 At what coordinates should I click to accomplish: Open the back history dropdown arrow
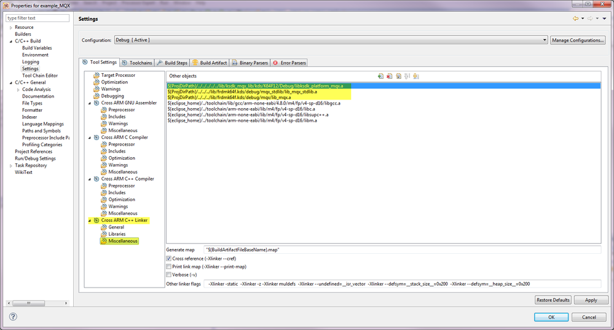click(x=583, y=18)
